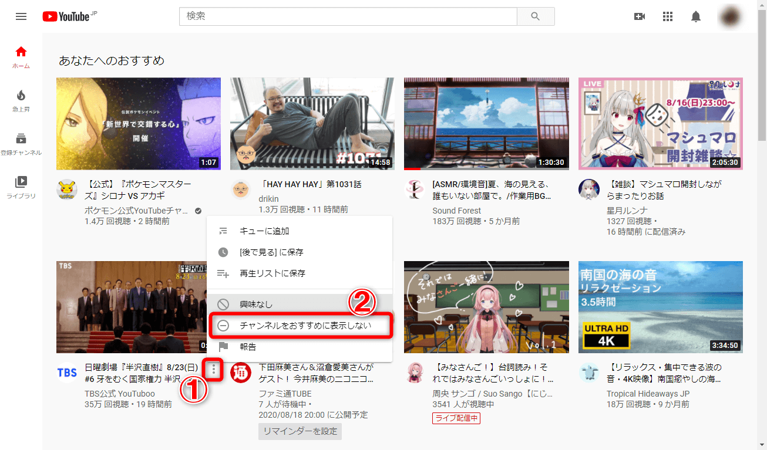
Task: Select チャンネルをおすすめに表示しない menu entry
Action: coord(300,326)
